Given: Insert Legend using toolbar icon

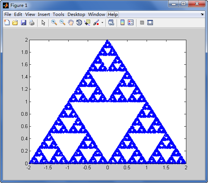Looking at the screenshot, I should click(130, 22).
